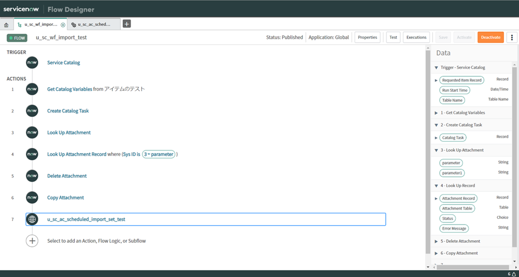Close the u_sc_wf_import tab
The width and height of the screenshot is (519, 277).
[63, 25]
